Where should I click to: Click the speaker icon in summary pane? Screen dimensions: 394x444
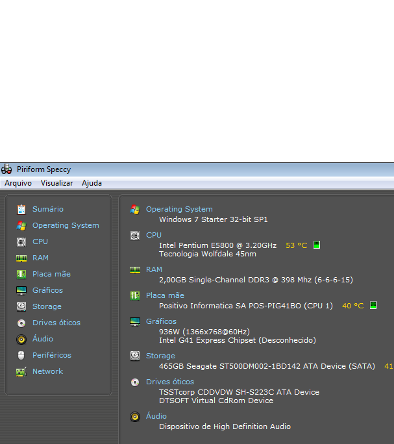pos(135,417)
